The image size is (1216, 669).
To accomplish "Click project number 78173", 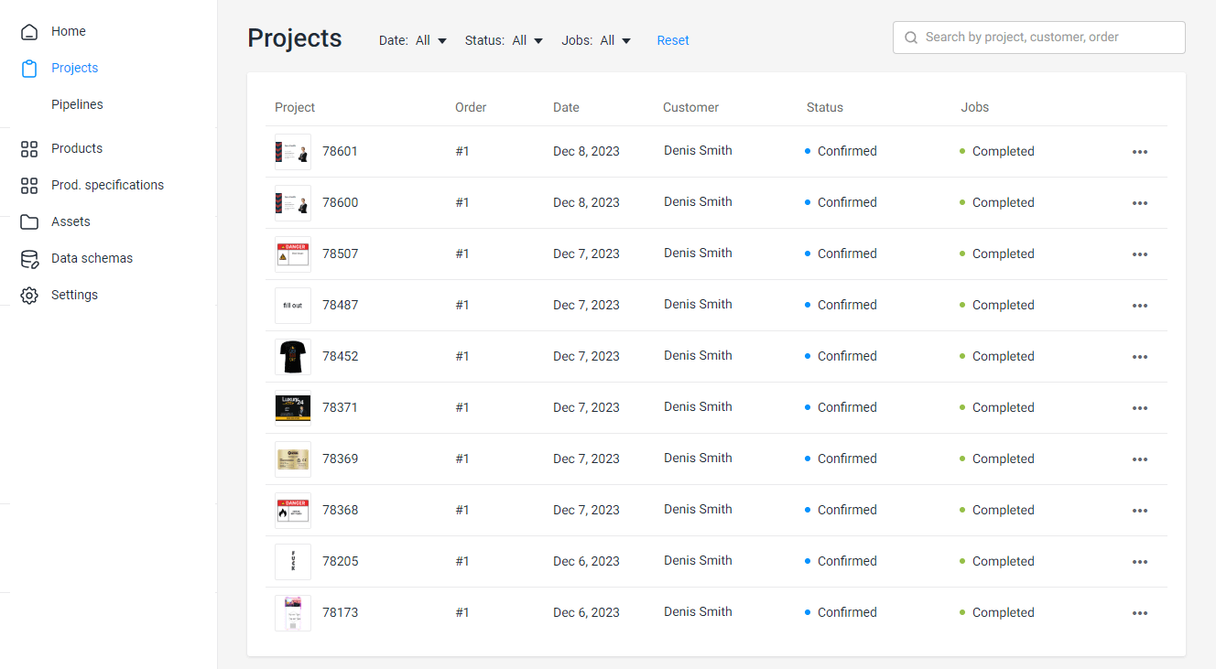I will point(340,612).
